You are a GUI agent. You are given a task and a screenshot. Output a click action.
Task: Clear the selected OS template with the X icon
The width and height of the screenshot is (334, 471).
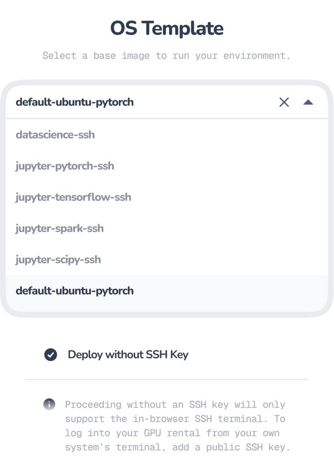(x=284, y=102)
